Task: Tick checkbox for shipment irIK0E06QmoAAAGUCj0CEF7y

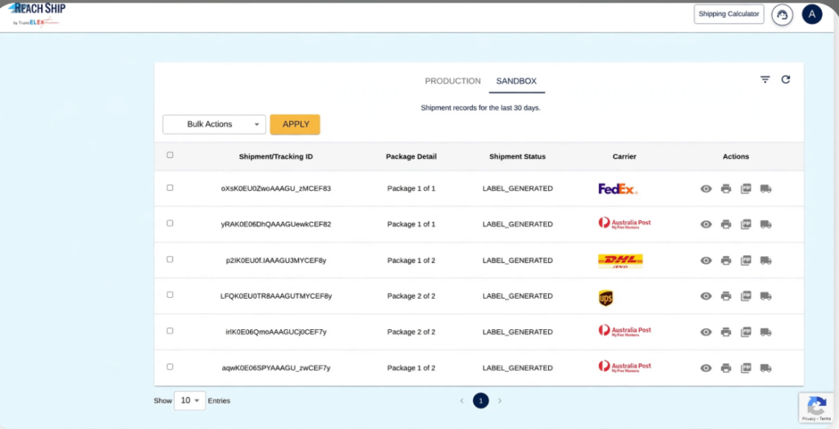Action: pyautogui.click(x=170, y=331)
